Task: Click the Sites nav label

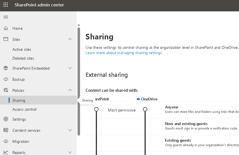Action: coord(16,39)
